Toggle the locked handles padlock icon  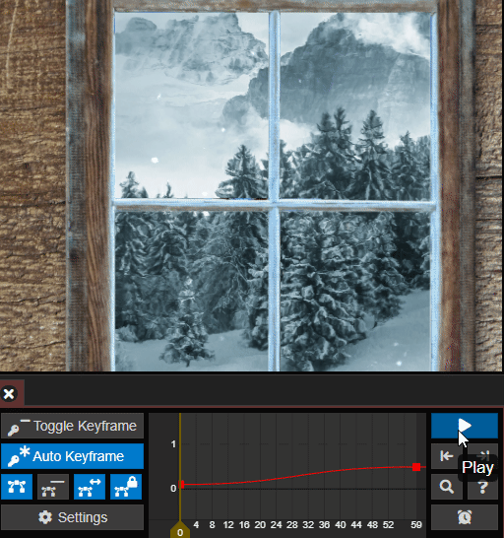tap(126, 487)
